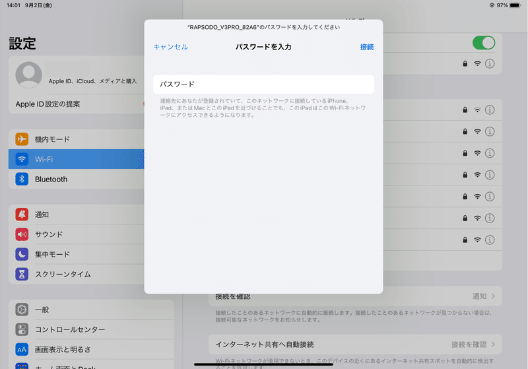Open Bluetooth via its blue icon
Viewport: 528px width, 369px height.
[x=22, y=179]
